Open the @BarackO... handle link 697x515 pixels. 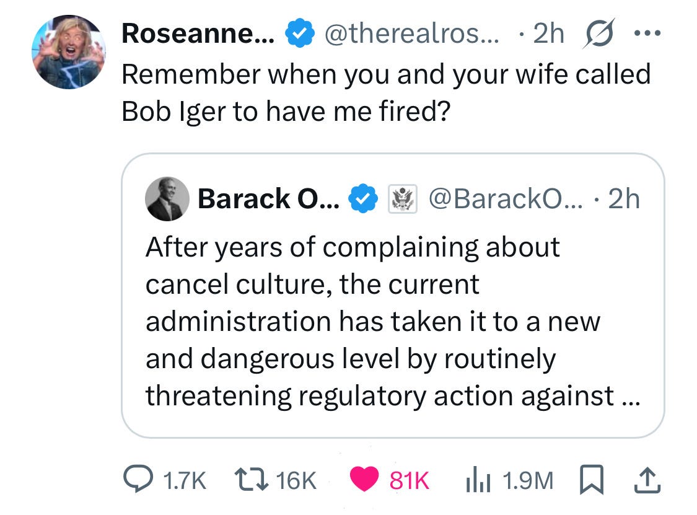506,199
